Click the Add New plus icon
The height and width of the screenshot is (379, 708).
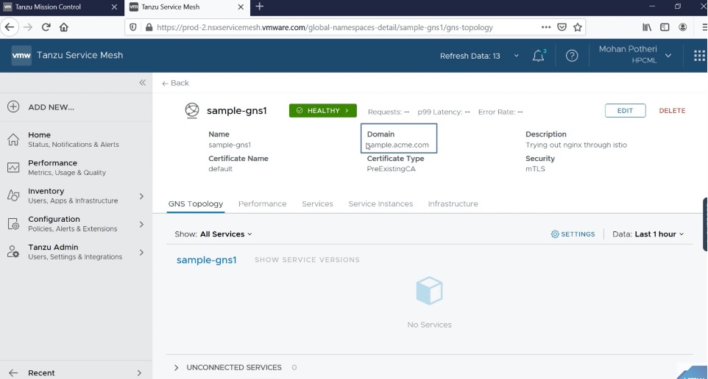pyautogui.click(x=13, y=107)
